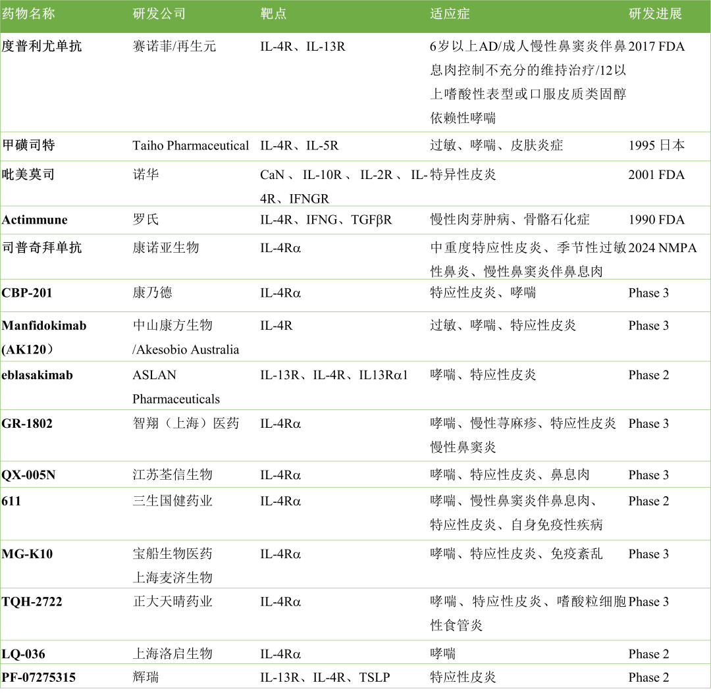Select the drug name CBP-201
Viewport: 711px width, 693px height.
pos(27,293)
